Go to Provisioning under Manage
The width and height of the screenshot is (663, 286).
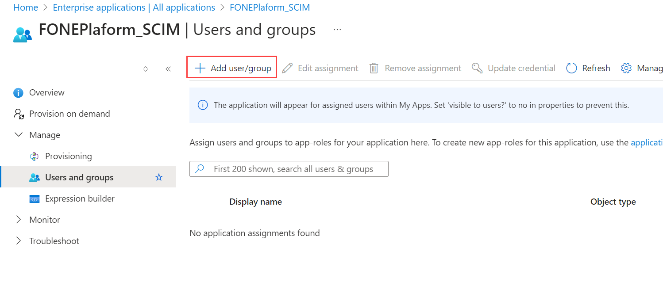tap(69, 156)
